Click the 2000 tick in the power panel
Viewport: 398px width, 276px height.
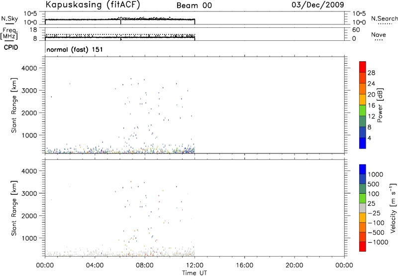tap(29, 113)
